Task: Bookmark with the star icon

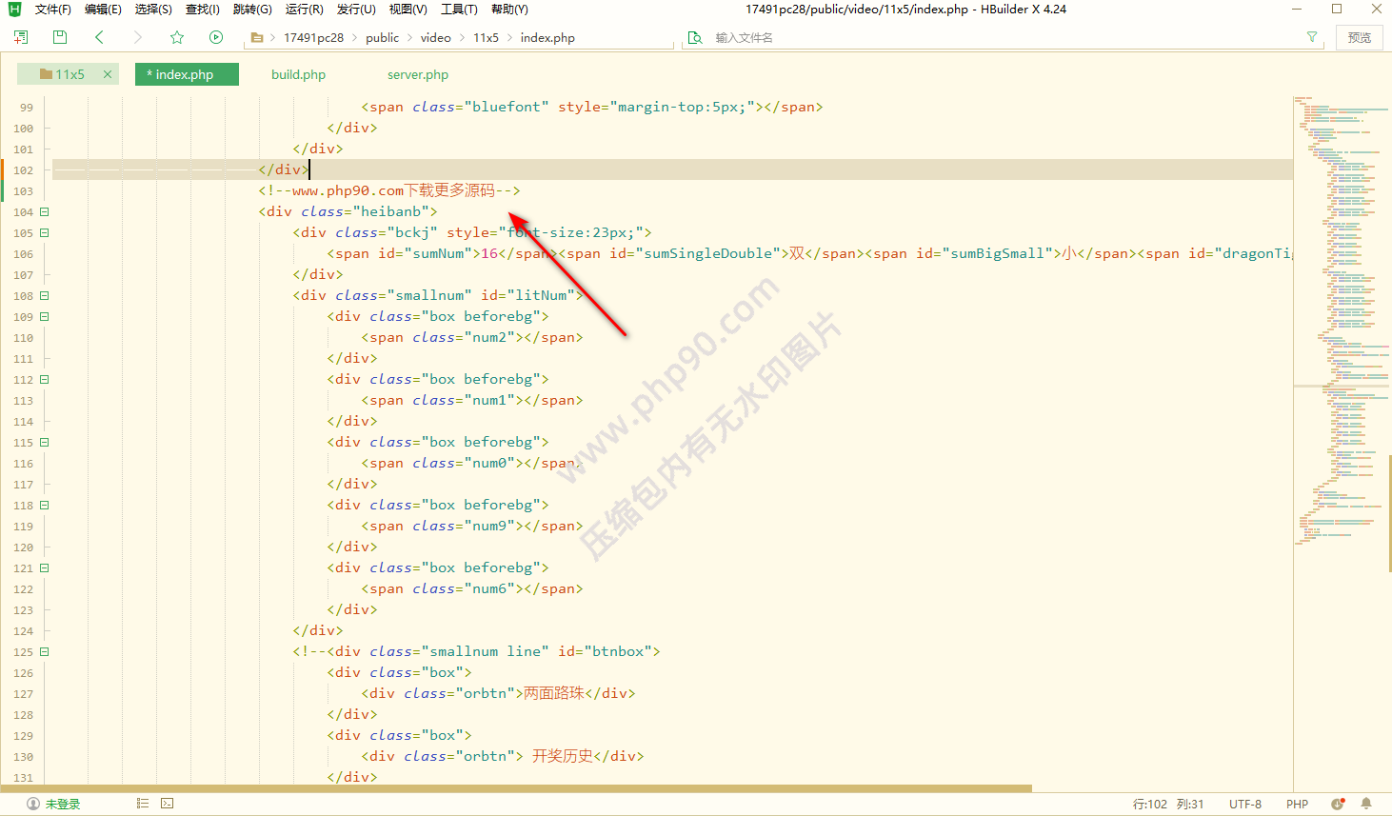Action: (177, 37)
